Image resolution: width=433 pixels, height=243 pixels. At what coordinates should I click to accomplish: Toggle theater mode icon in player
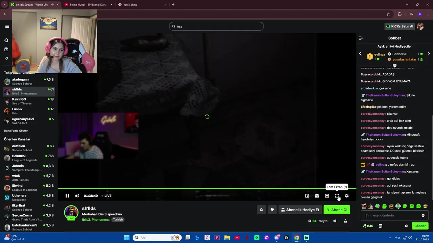click(327, 196)
